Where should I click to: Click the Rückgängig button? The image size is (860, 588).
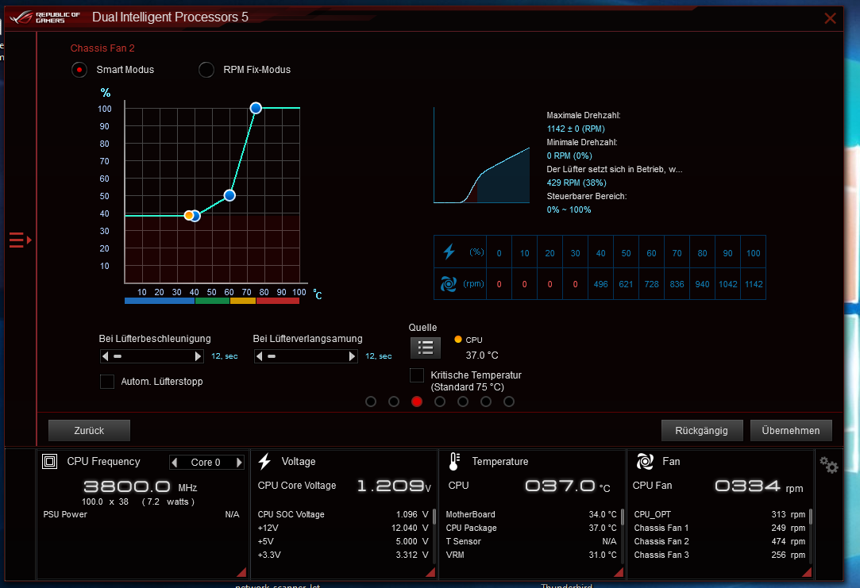coord(701,431)
